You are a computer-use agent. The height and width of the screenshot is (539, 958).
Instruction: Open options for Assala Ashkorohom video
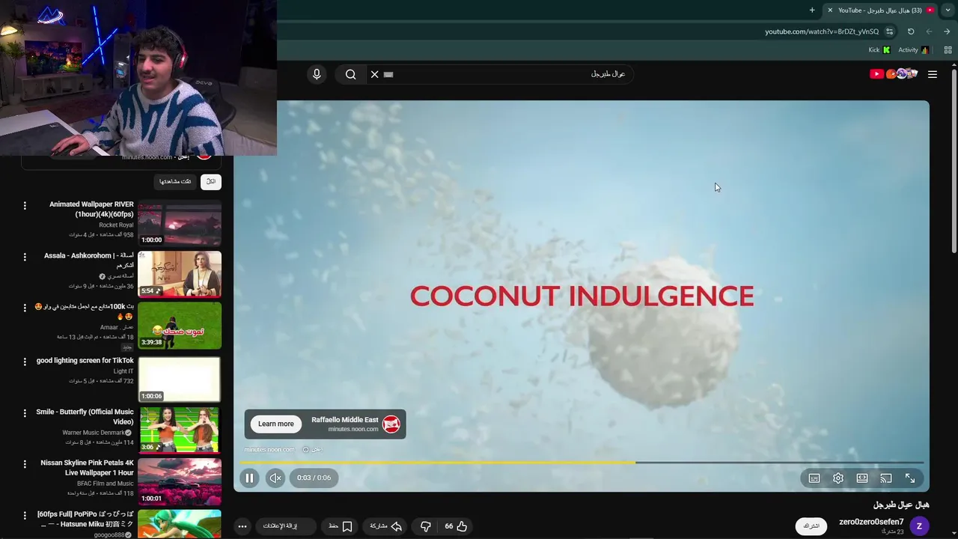point(25,257)
